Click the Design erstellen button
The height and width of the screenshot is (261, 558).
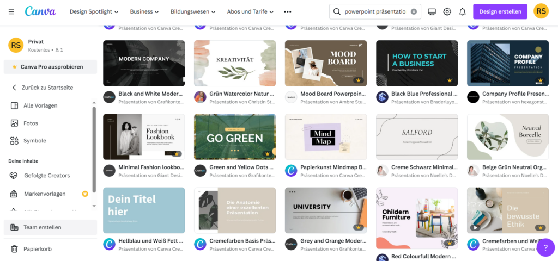[500, 11]
